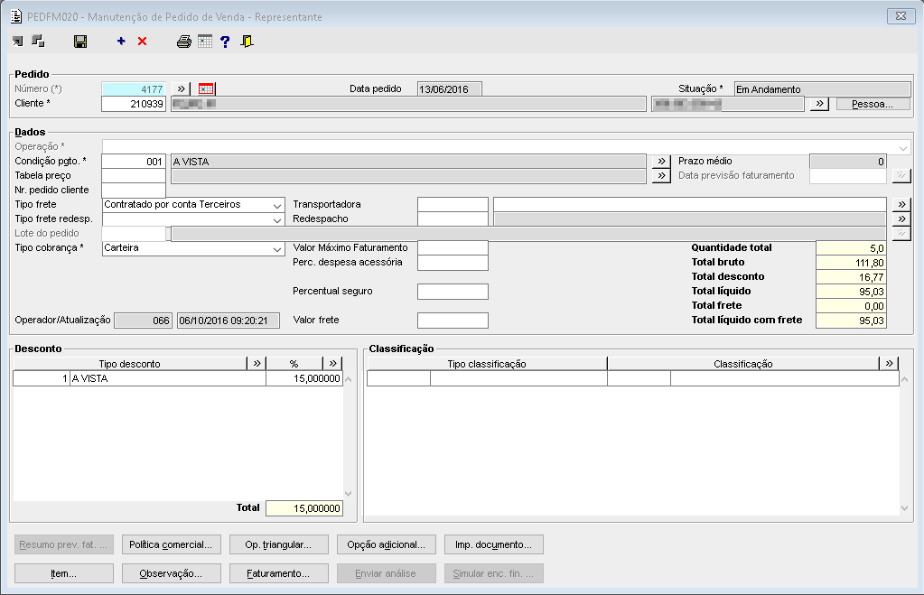Add new record with blue plus icon
This screenshot has width=924, height=595.
(121, 42)
